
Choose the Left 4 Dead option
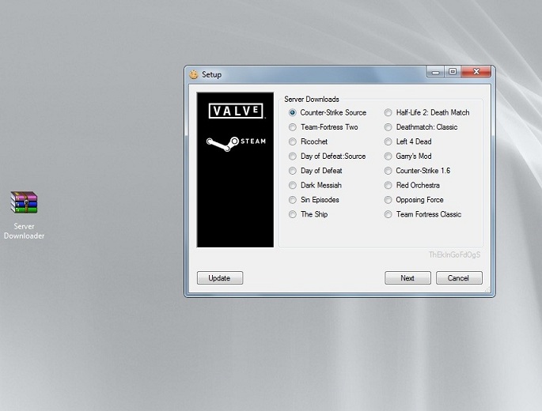(x=388, y=141)
